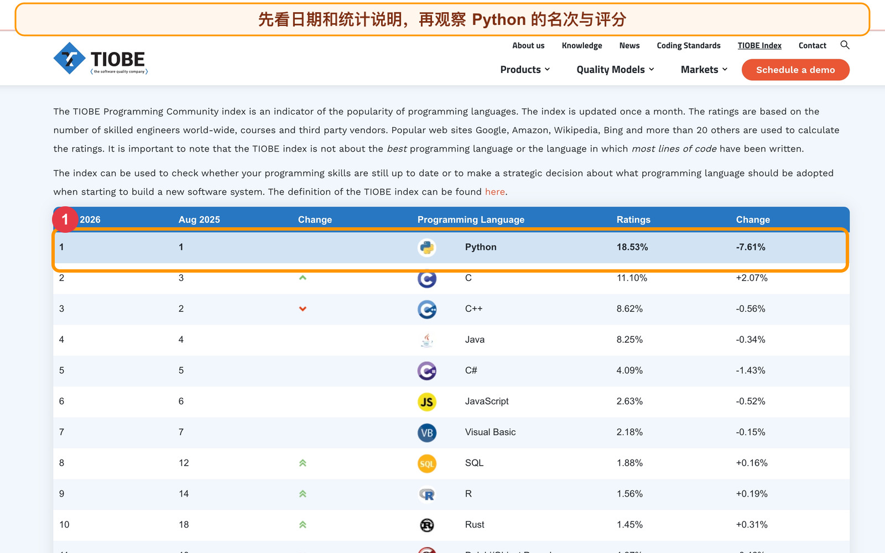This screenshot has height=553, width=885.
Task: Click the Visual Basic VB icon
Action: click(x=427, y=432)
